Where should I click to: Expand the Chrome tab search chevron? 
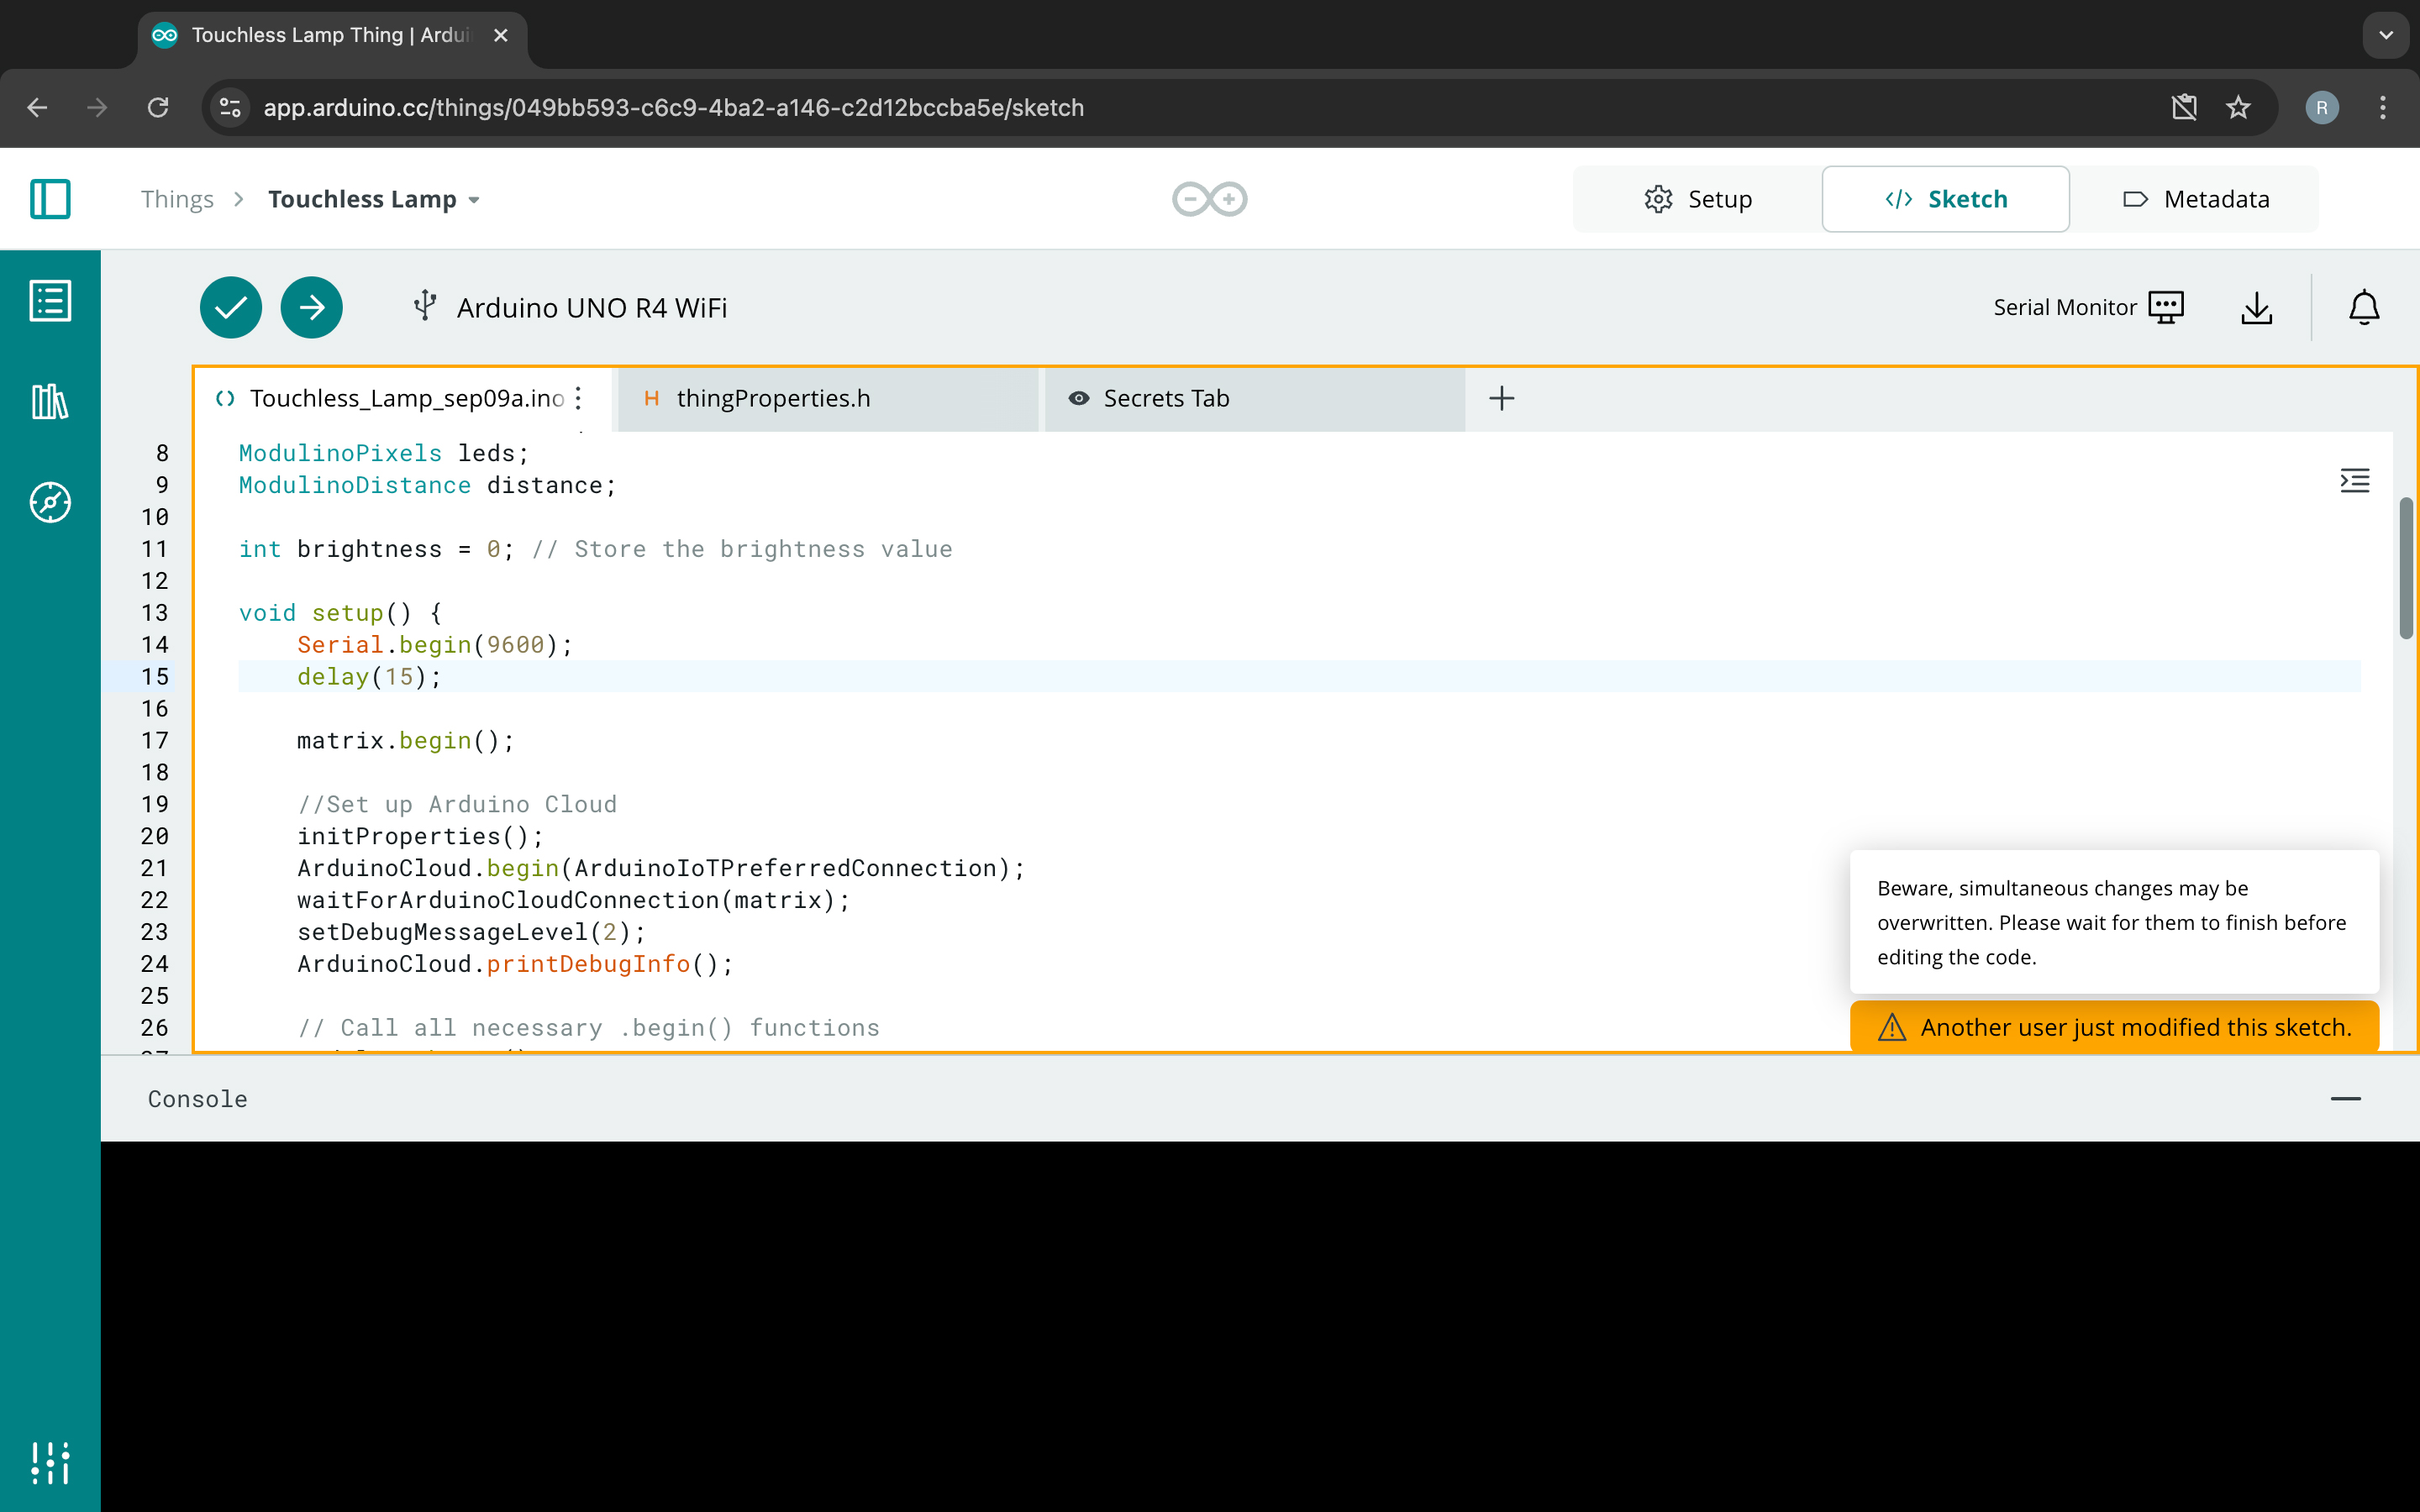pyautogui.click(x=2386, y=35)
